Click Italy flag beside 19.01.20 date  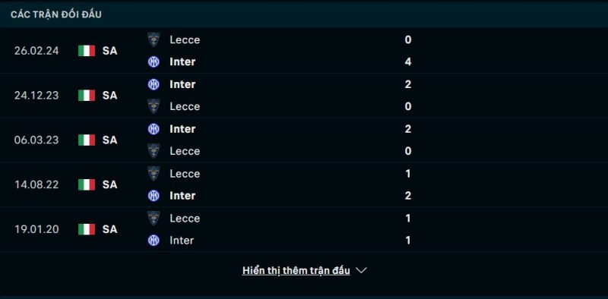(87, 229)
